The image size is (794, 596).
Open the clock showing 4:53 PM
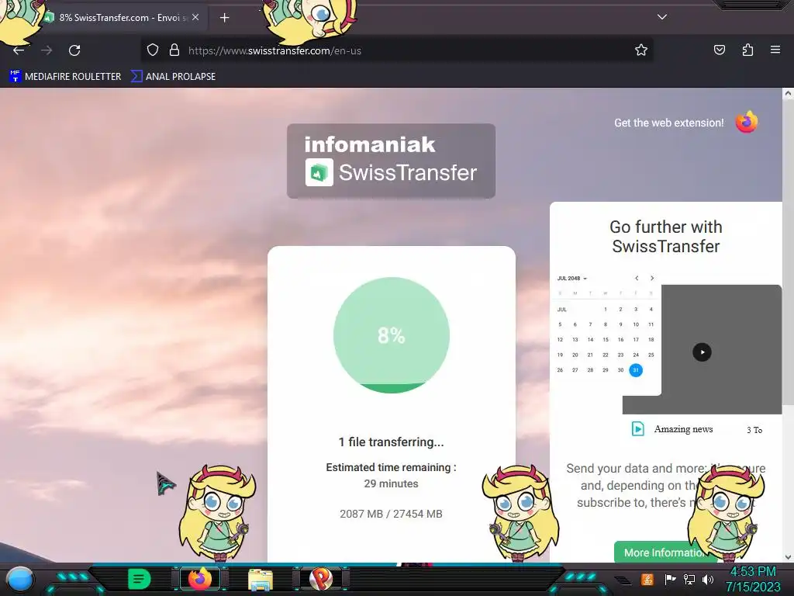point(753,579)
